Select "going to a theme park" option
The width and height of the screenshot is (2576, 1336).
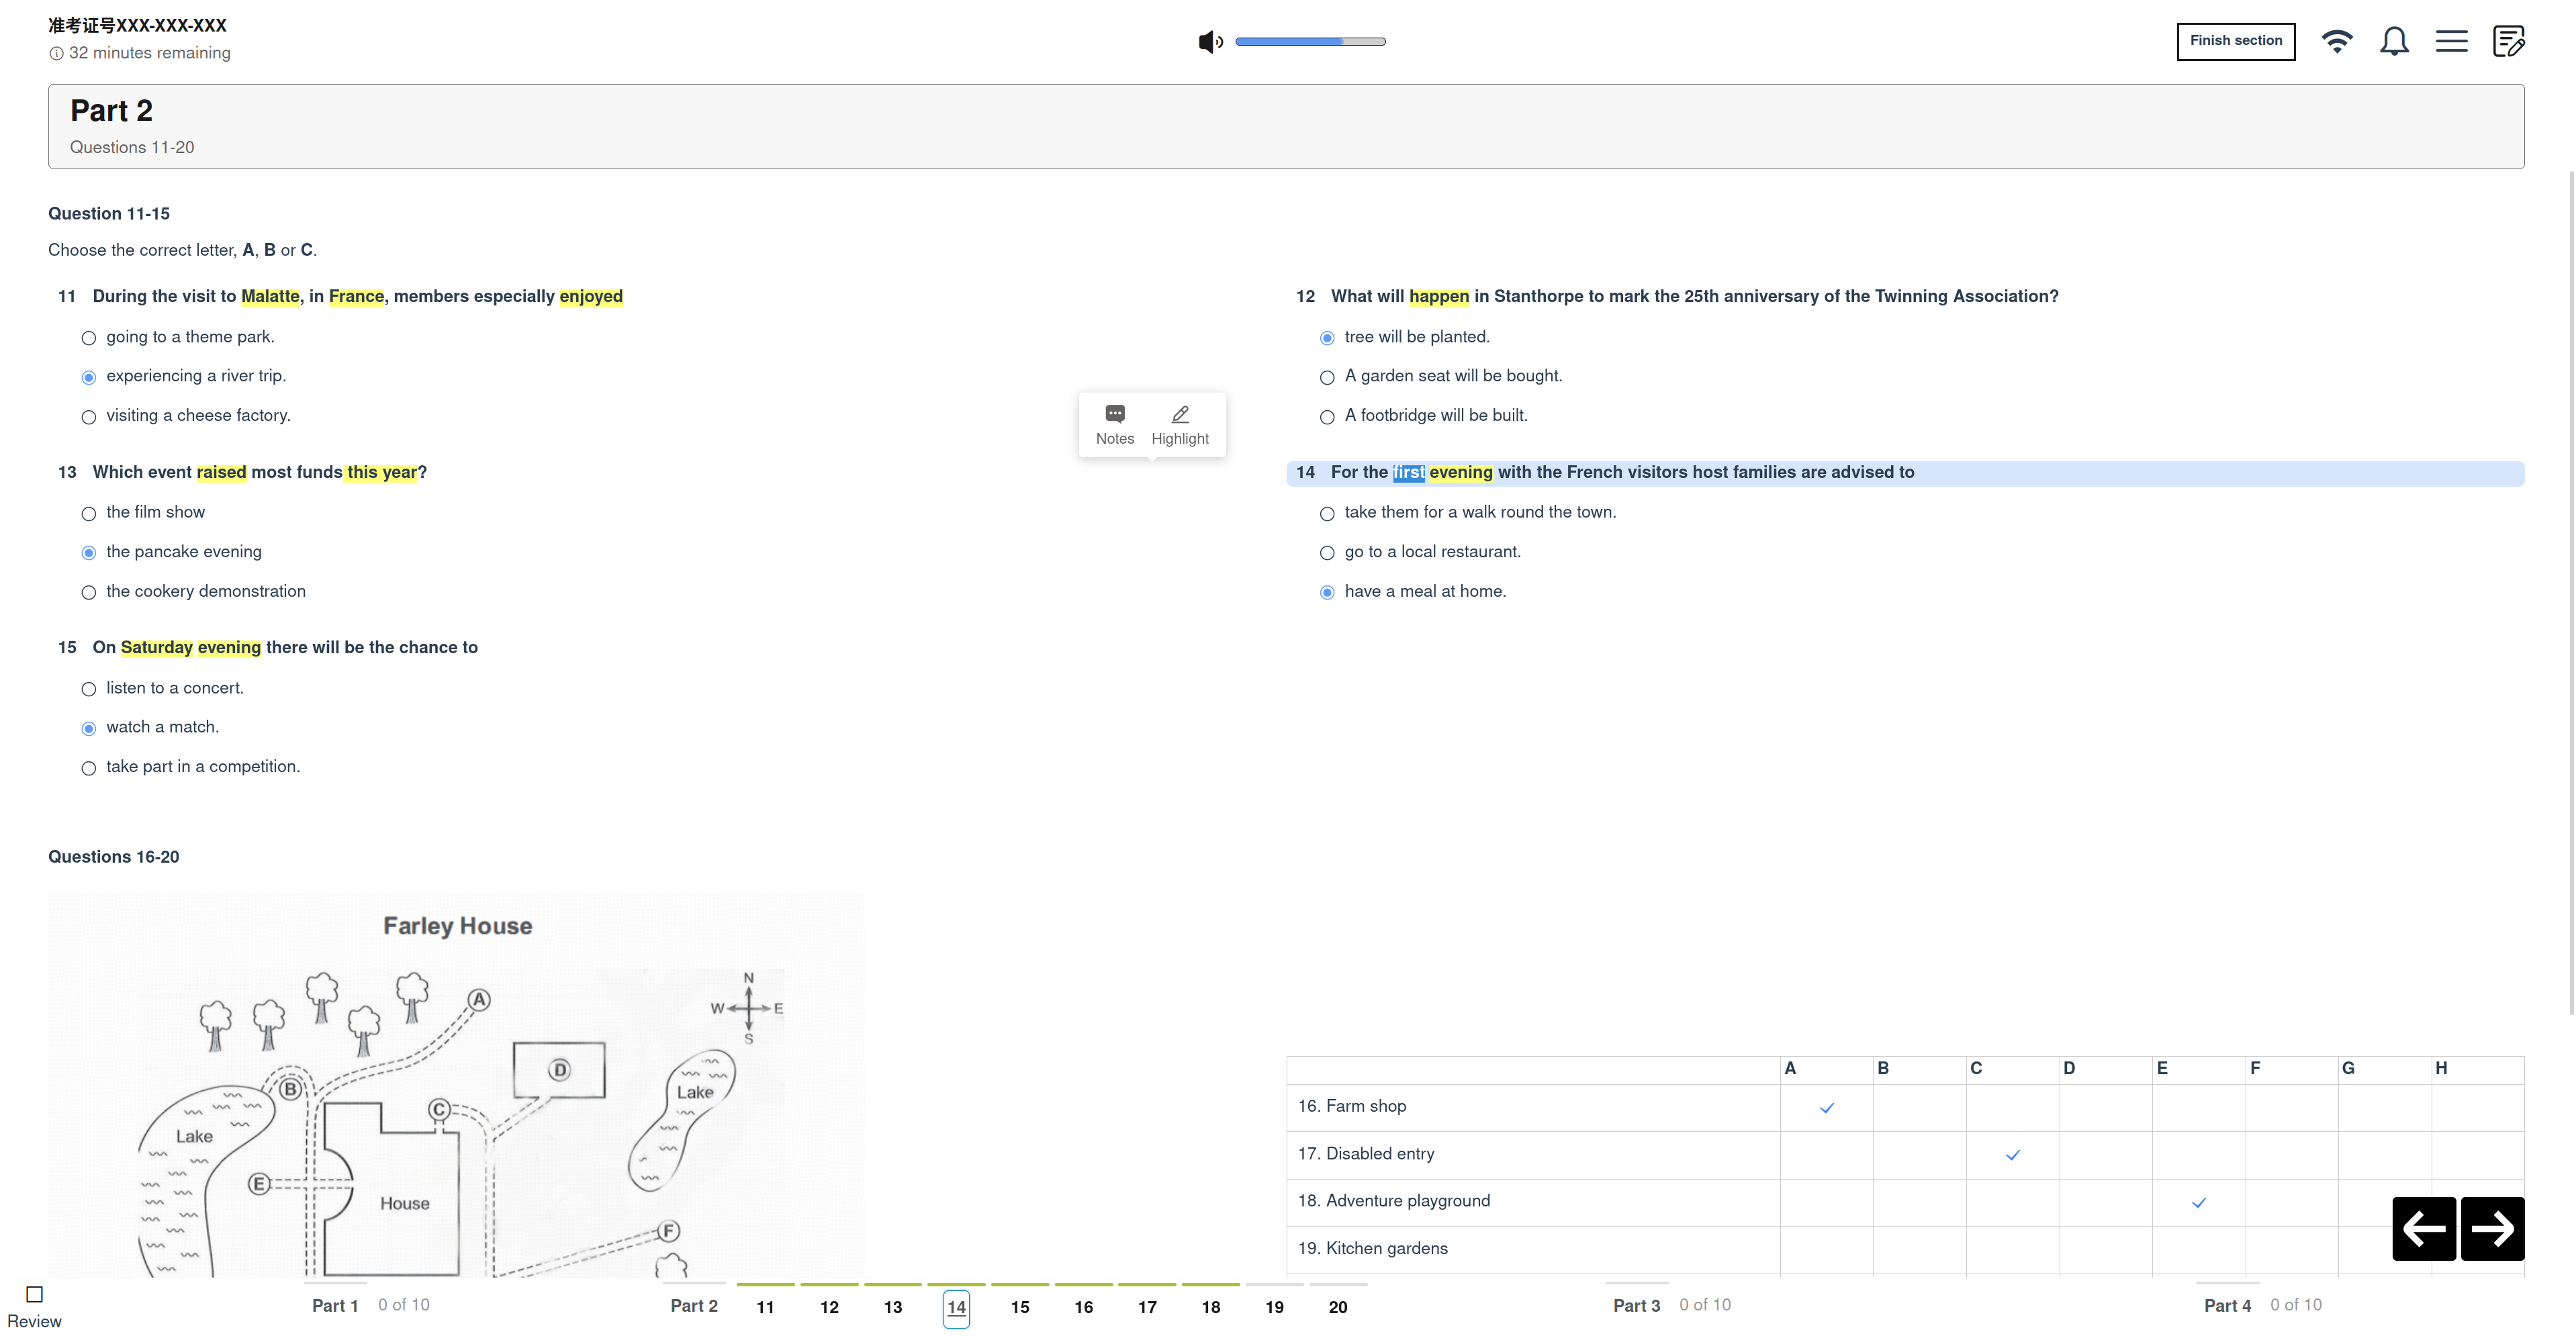pos(89,338)
